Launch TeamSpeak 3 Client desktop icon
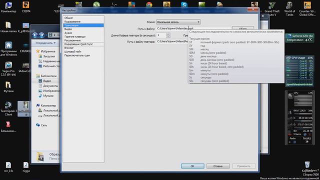 (x=8, y=108)
